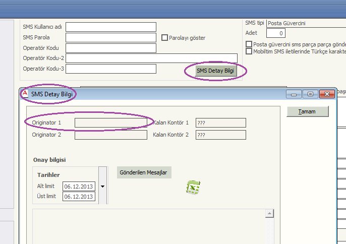Click the SMS Detay Bilgi window icon
Screen dimensions: 346x244
(x=25, y=93)
